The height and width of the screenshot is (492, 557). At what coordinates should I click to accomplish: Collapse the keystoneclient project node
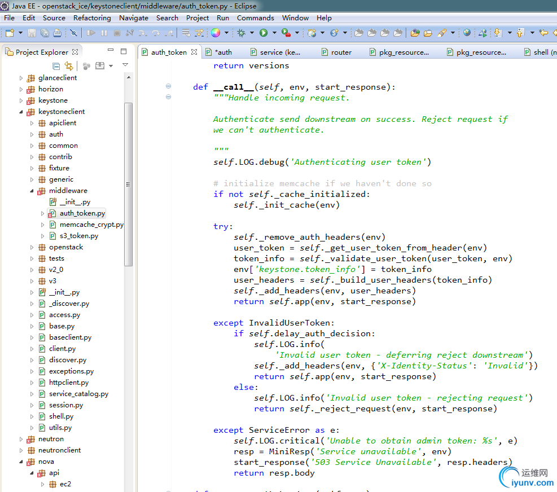click(21, 112)
